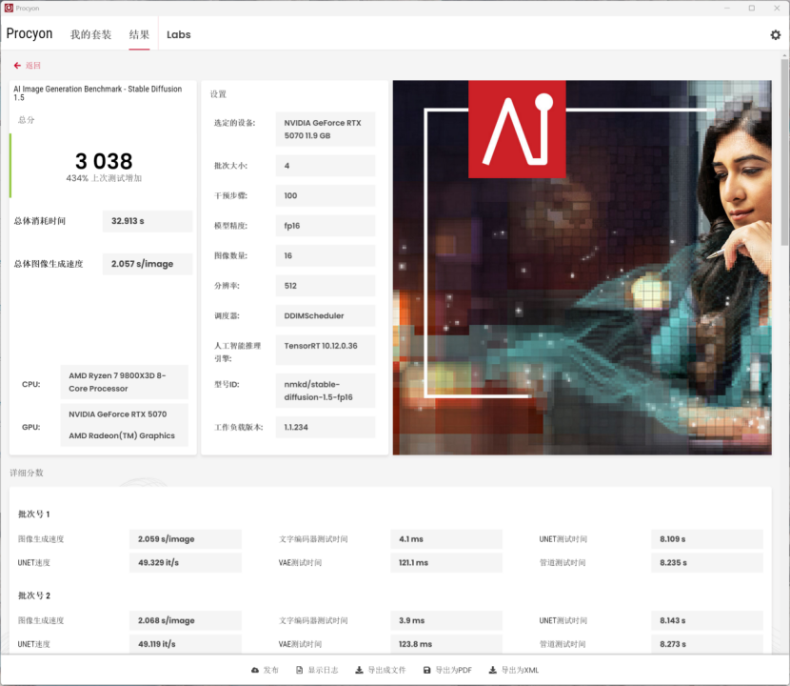Viewport: 790px width, 686px height.
Task: Click the NVIDIA GeForce RTX 5070 device field
Action: [326, 129]
